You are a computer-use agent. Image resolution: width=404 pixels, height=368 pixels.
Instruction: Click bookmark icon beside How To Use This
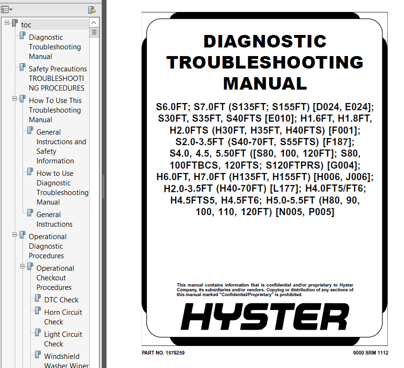click(23, 99)
